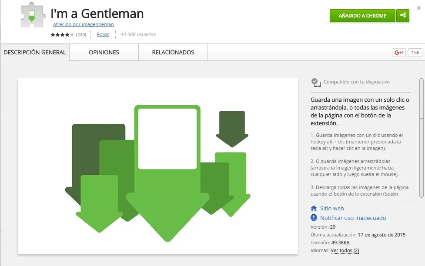The height and width of the screenshot is (266, 425).
Task: Open the ofrecido por imagentleman link
Action: click(83, 24)
